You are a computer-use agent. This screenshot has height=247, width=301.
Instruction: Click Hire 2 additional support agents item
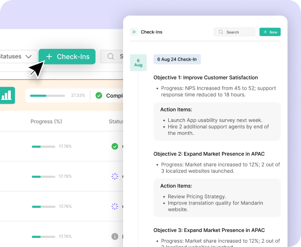[x=218, y=130]
